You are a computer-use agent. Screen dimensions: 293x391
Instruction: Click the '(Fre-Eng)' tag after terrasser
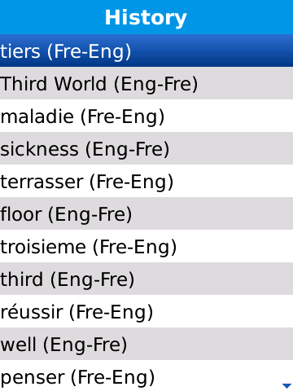click(x=131, y=182)
